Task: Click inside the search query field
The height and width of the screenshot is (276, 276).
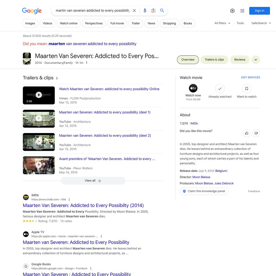Action: pos(92,10)
